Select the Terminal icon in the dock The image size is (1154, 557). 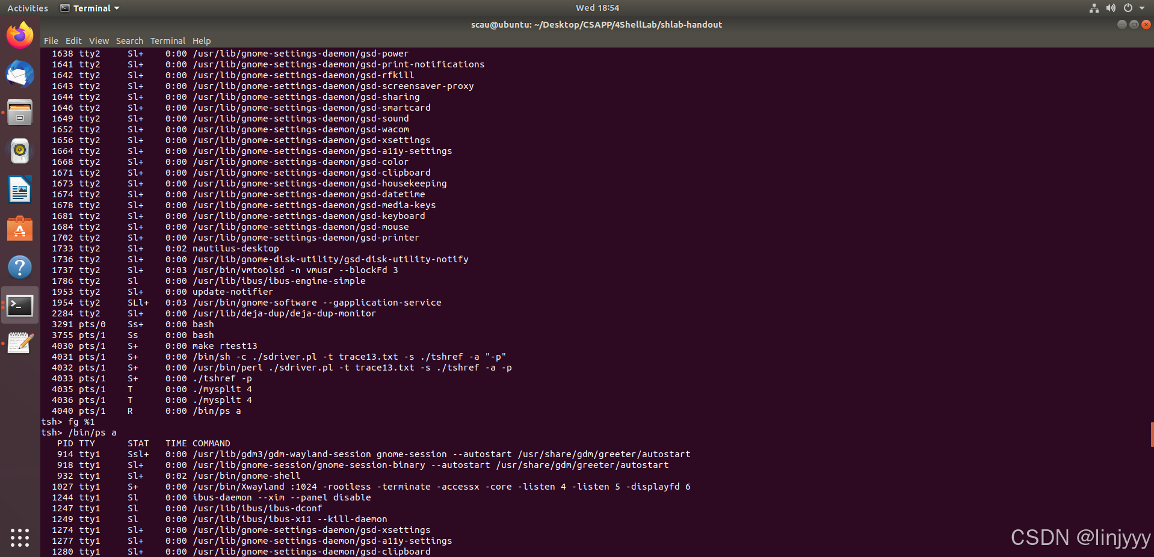[20, 305]
